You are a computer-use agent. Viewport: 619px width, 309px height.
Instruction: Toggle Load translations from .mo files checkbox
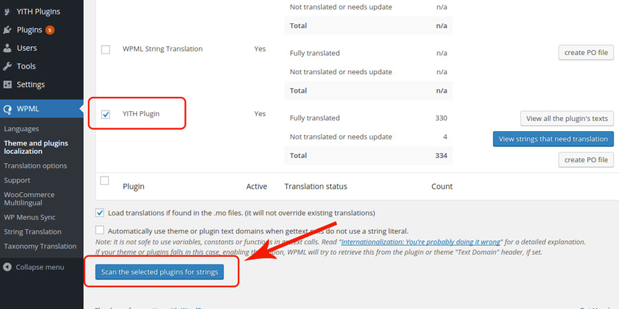100,213
